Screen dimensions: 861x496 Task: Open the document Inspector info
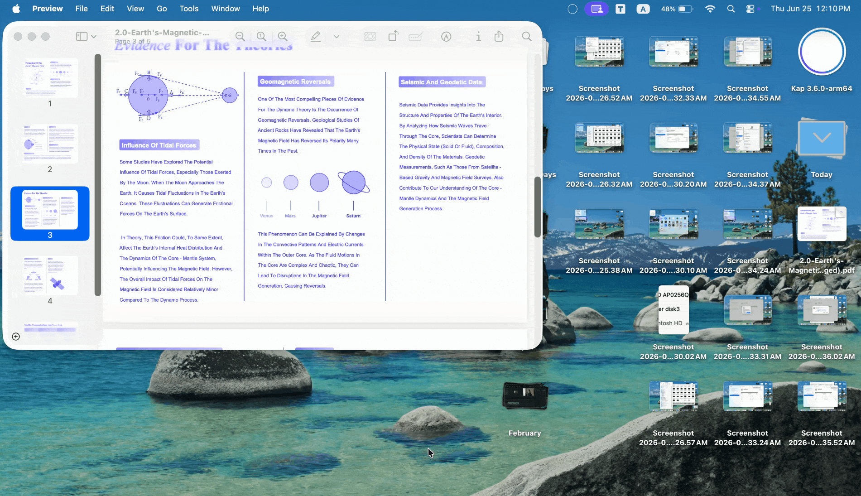click(478, 37)
